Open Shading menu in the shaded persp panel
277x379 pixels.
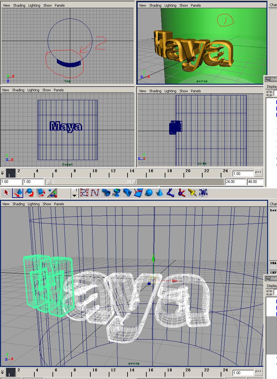155,5
